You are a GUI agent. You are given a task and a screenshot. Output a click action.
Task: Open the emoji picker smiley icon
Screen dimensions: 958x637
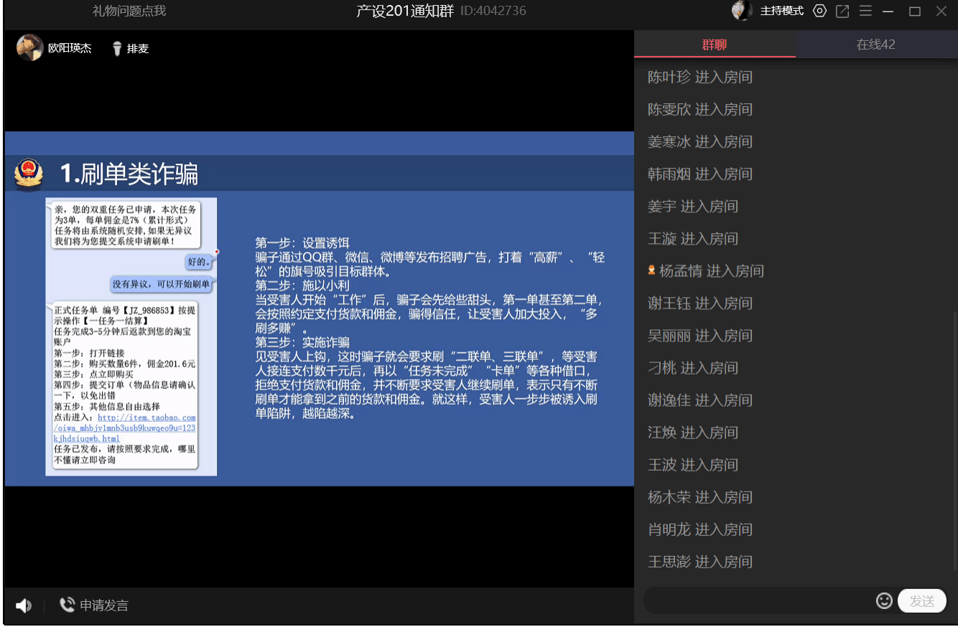coord(884,600)
